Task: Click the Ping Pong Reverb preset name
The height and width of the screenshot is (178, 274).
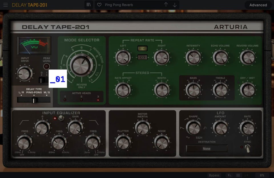Action: pyautogui.click(x=119, y=5)
